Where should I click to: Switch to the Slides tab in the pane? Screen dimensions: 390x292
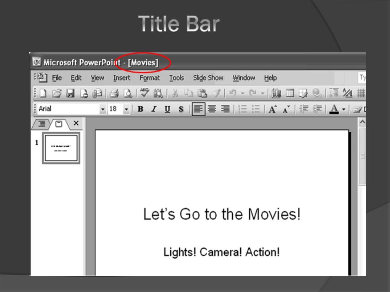coord(59,124)
